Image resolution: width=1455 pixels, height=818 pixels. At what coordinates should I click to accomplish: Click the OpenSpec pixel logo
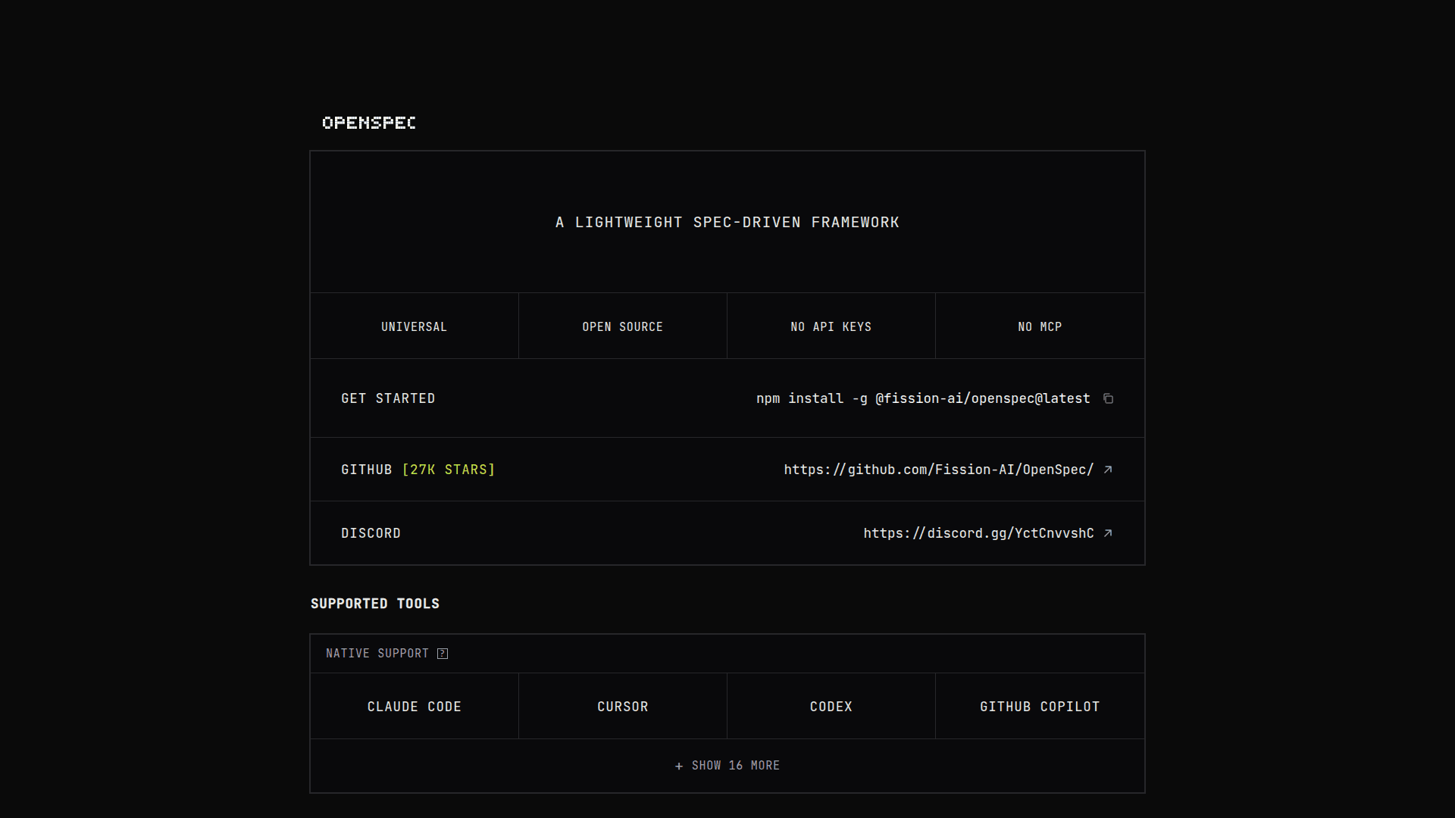click(369, 123)
